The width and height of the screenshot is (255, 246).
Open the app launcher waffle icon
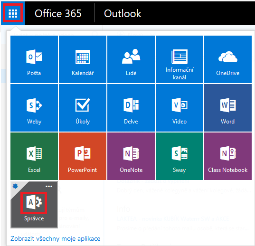pos(13,13)
